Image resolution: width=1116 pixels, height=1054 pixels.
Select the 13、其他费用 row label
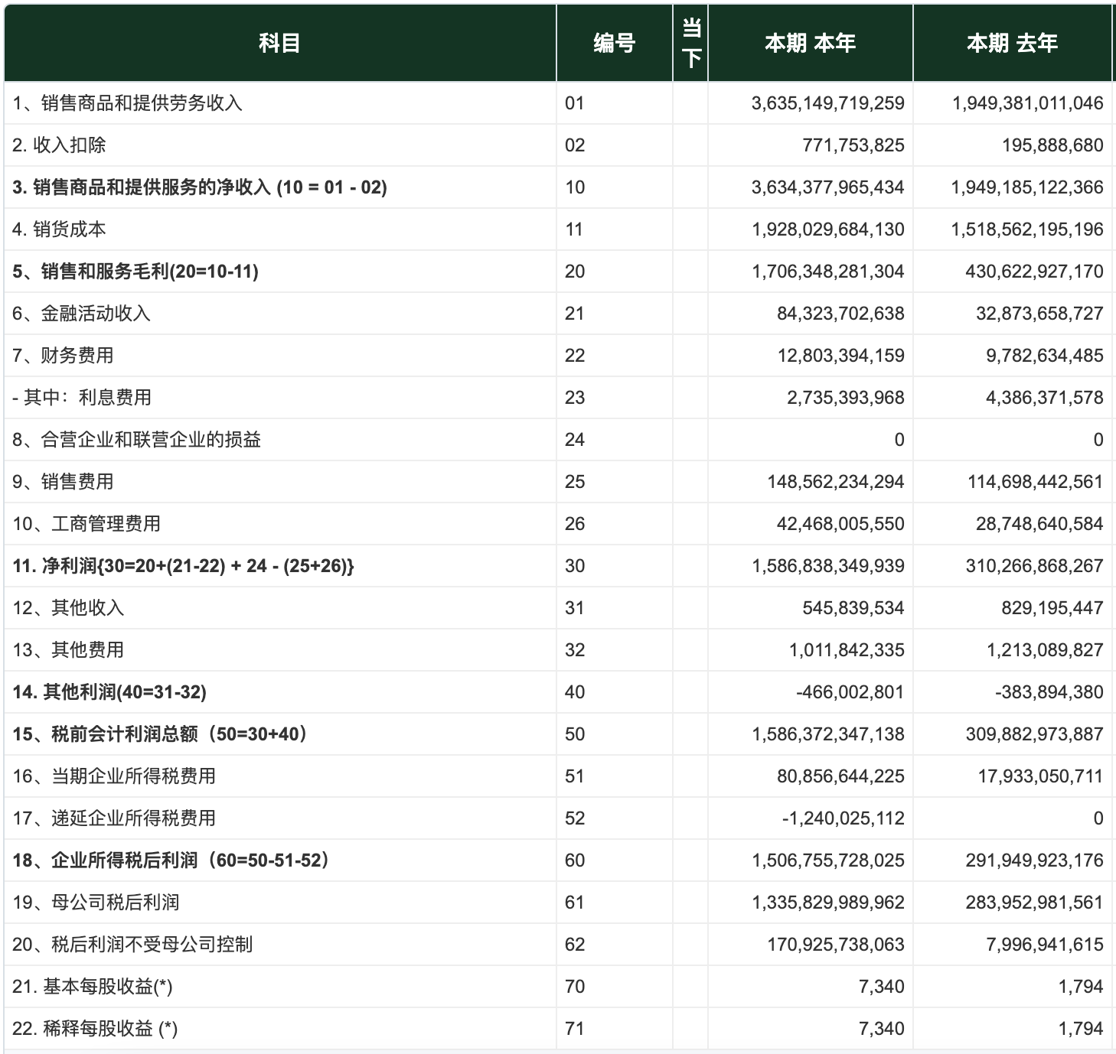(68, 650)
